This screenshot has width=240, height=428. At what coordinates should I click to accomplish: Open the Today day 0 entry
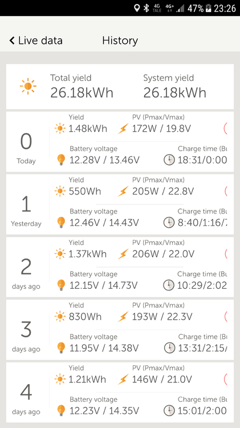coord(120,142)
